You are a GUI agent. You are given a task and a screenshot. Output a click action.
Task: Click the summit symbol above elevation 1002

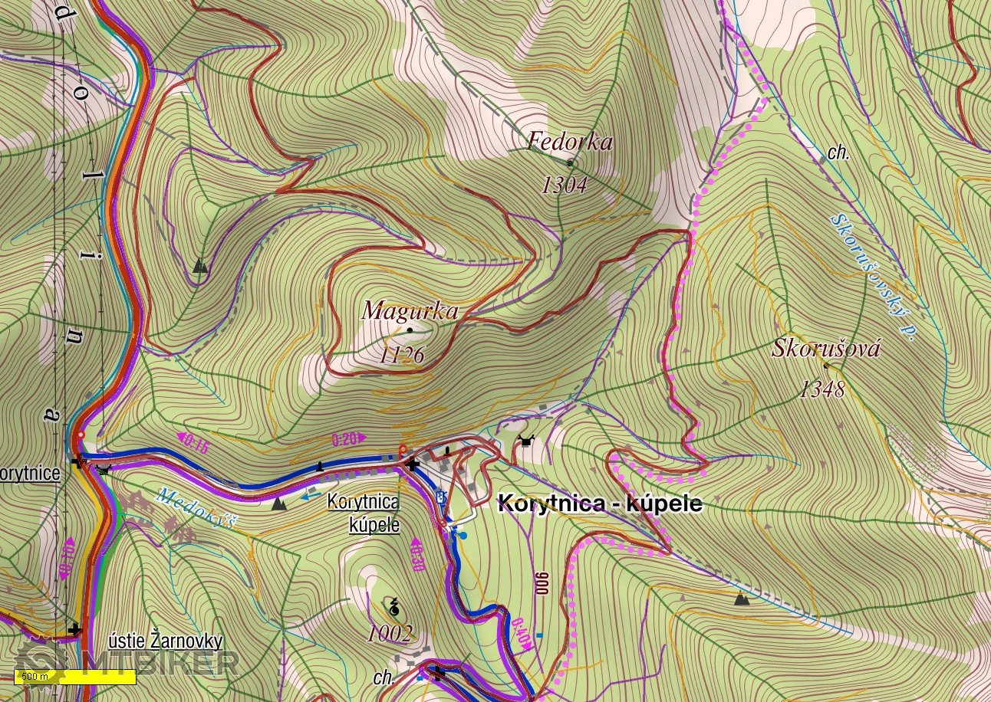click(394, 609)
